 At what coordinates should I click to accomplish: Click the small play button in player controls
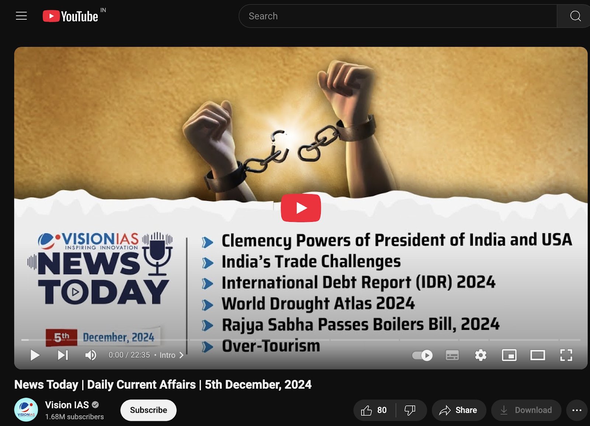(35, 355)
